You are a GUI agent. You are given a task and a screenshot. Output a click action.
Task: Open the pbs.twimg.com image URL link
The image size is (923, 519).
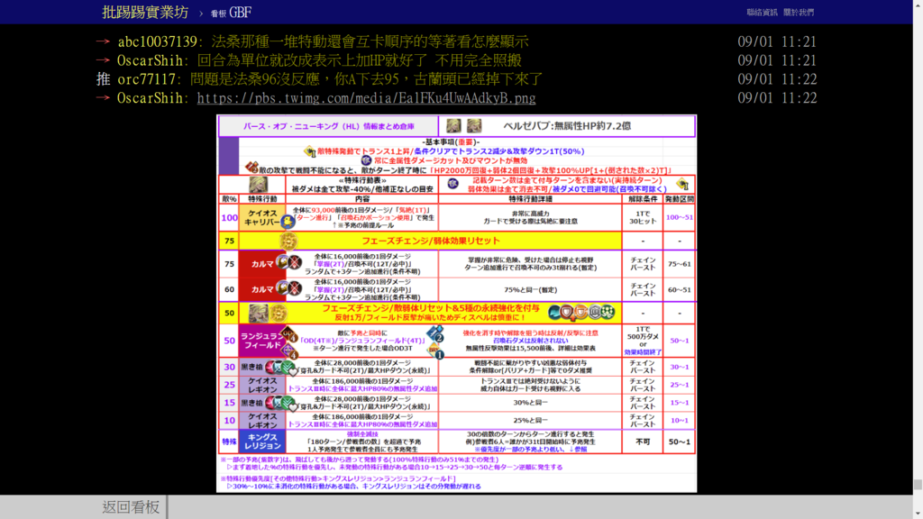(366, 97)
